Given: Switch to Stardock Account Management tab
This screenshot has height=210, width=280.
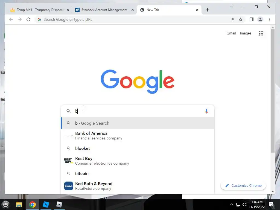Looking at the screenshot, I should [x=104, y=10].
